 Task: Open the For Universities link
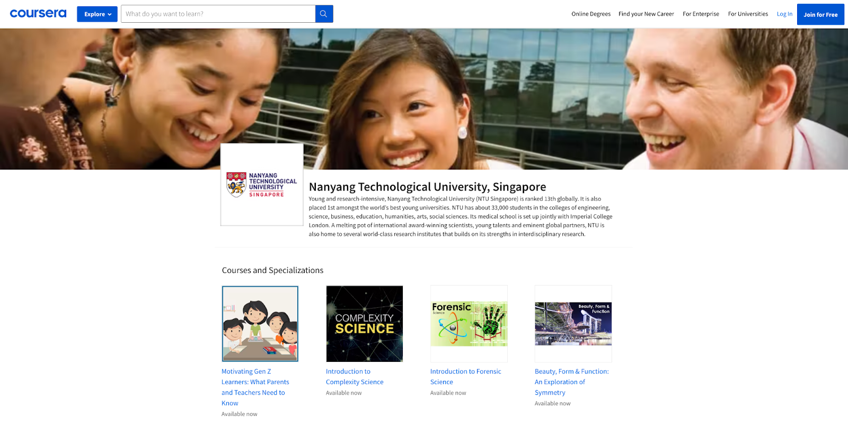[748, 14]
